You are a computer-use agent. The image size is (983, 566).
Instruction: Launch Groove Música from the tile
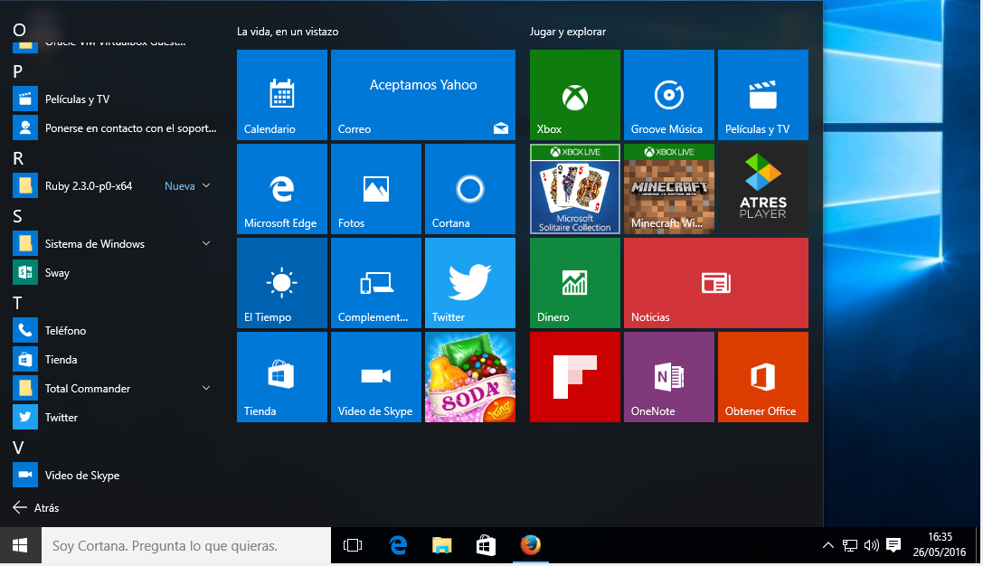(668, 95)
